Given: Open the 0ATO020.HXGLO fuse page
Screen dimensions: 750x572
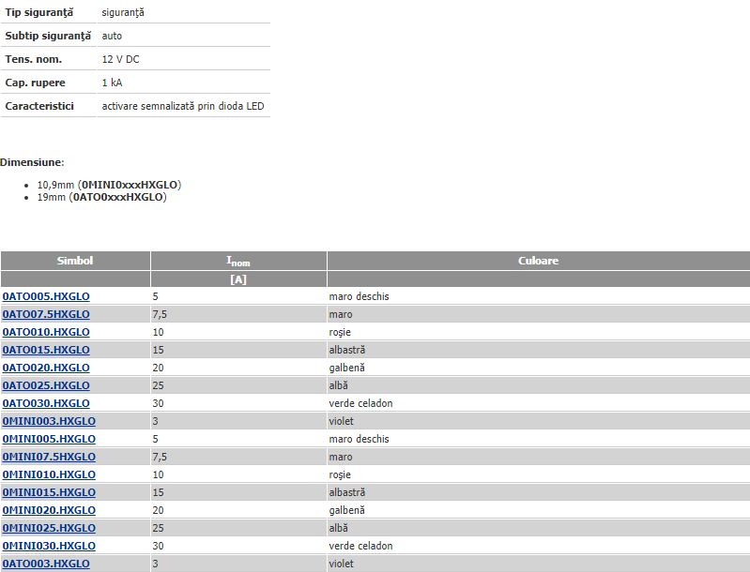Looking at the screenshot, I should (x=46, y=368).
